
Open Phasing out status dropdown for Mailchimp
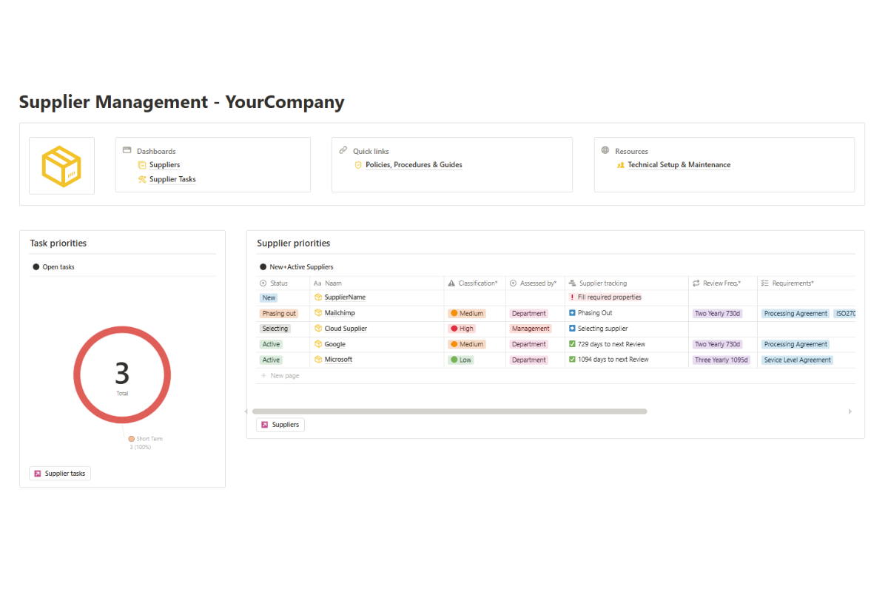pos(279,314)
